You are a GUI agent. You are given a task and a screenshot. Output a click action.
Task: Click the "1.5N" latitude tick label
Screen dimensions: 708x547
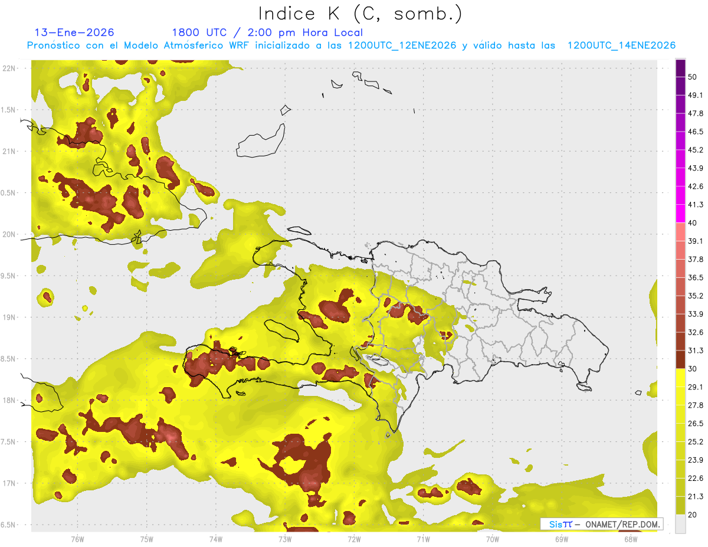click(8, 110)
